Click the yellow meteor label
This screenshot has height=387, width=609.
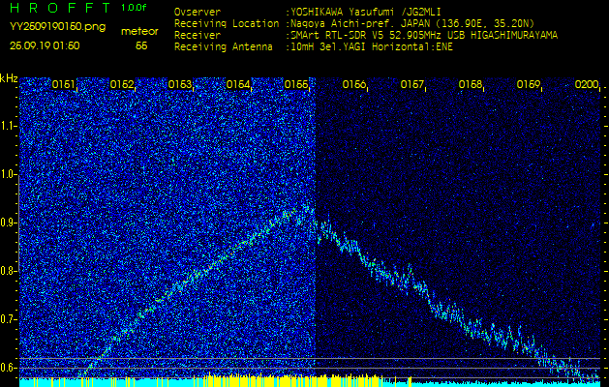point(139,31)
